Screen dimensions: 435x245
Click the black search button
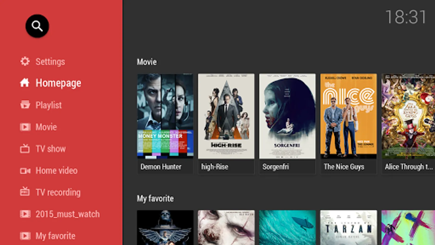click(x=37, y=26)
